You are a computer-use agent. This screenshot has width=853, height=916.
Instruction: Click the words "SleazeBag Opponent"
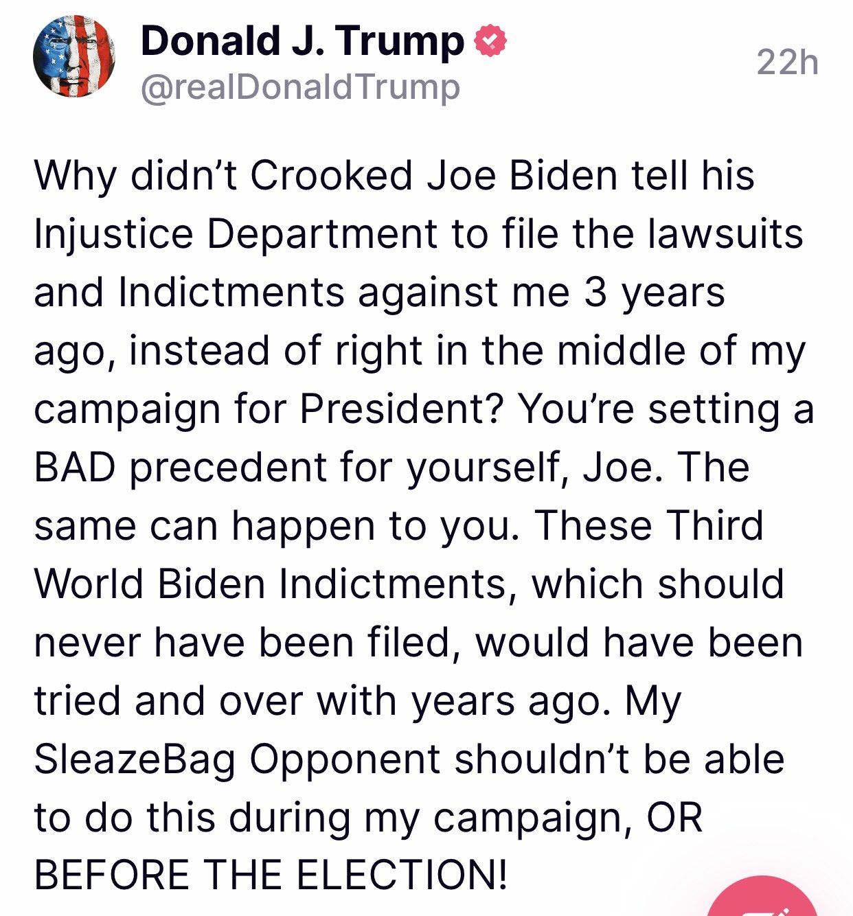tap(238, 759)
